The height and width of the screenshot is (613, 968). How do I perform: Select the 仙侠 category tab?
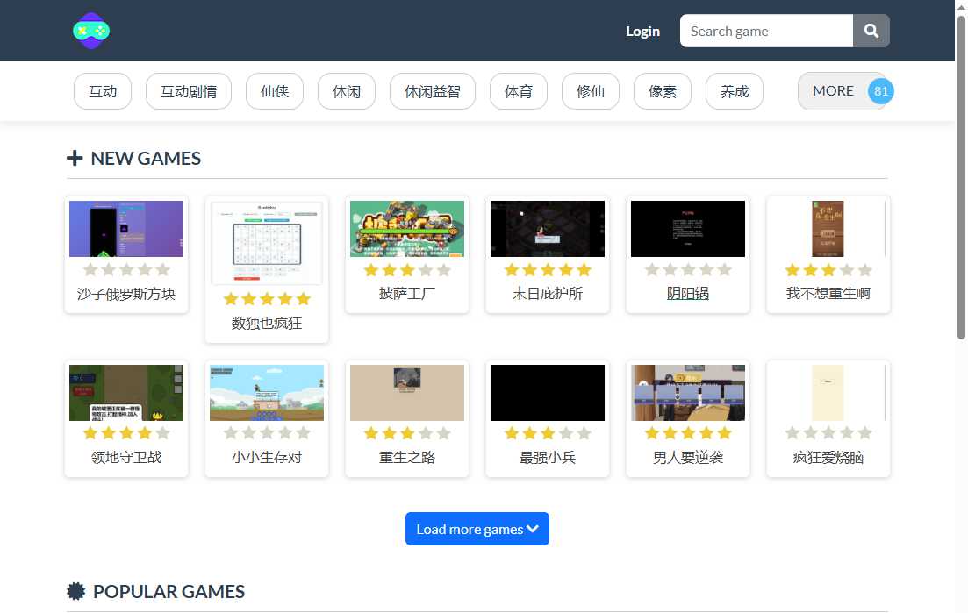tap(274, 90)
